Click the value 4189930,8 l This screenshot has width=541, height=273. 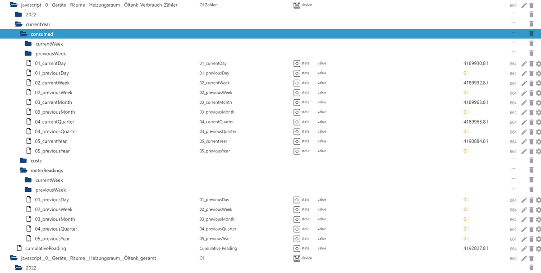click(x=476, y=64)
